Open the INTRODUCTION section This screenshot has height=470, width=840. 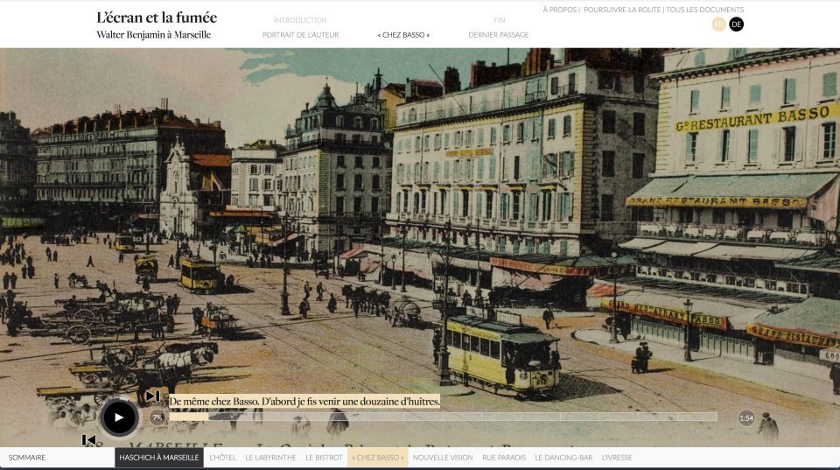click(300, 20)
